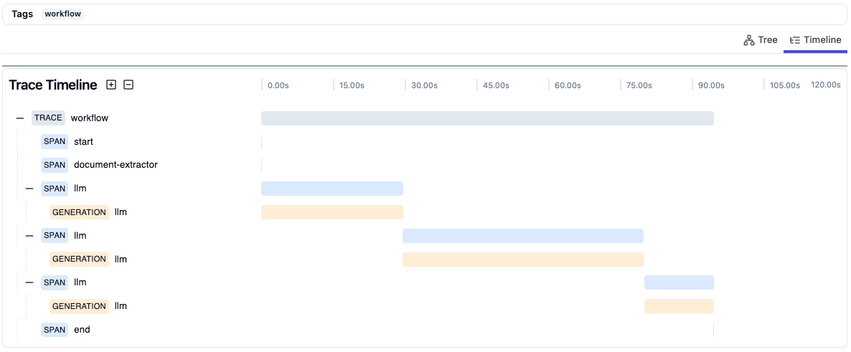This screenshot has width=851, height=352.
Task: Open the first GENERATION llm row
Action: pyautogui.click(x=121, y=212)
